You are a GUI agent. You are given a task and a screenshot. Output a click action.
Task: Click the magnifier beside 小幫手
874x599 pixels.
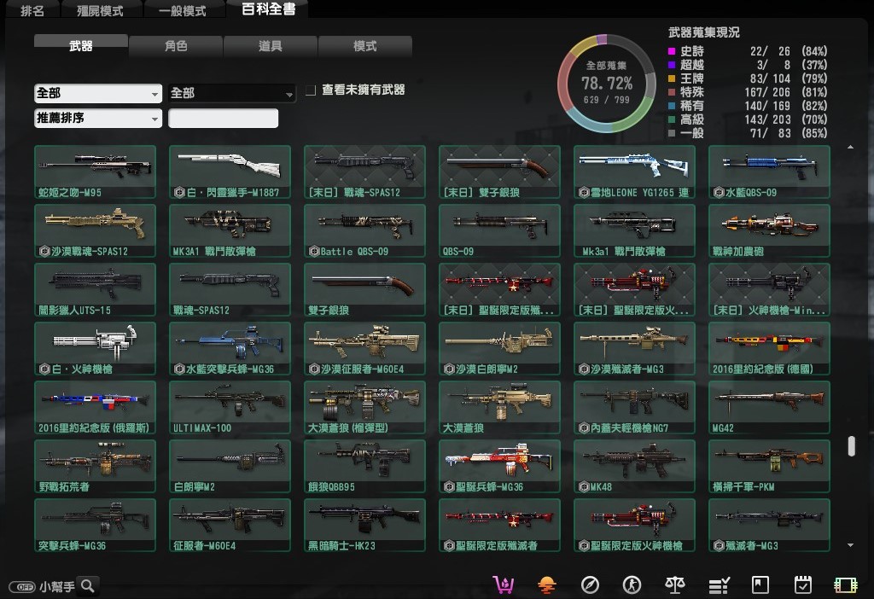click(88, 585)
